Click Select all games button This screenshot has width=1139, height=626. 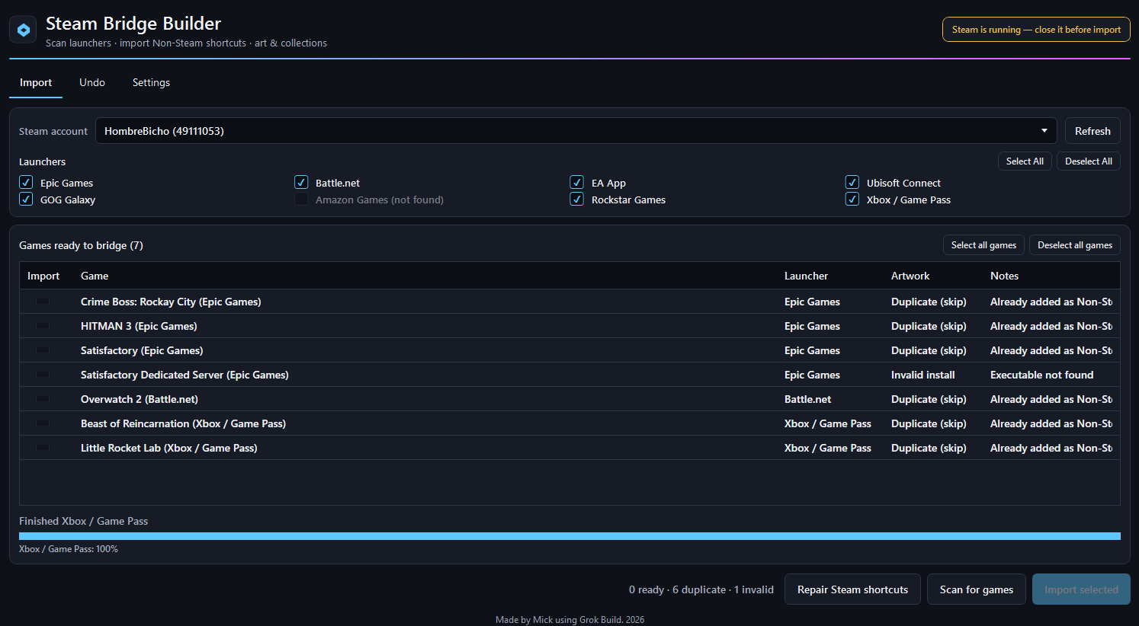[x=983, y=244]
